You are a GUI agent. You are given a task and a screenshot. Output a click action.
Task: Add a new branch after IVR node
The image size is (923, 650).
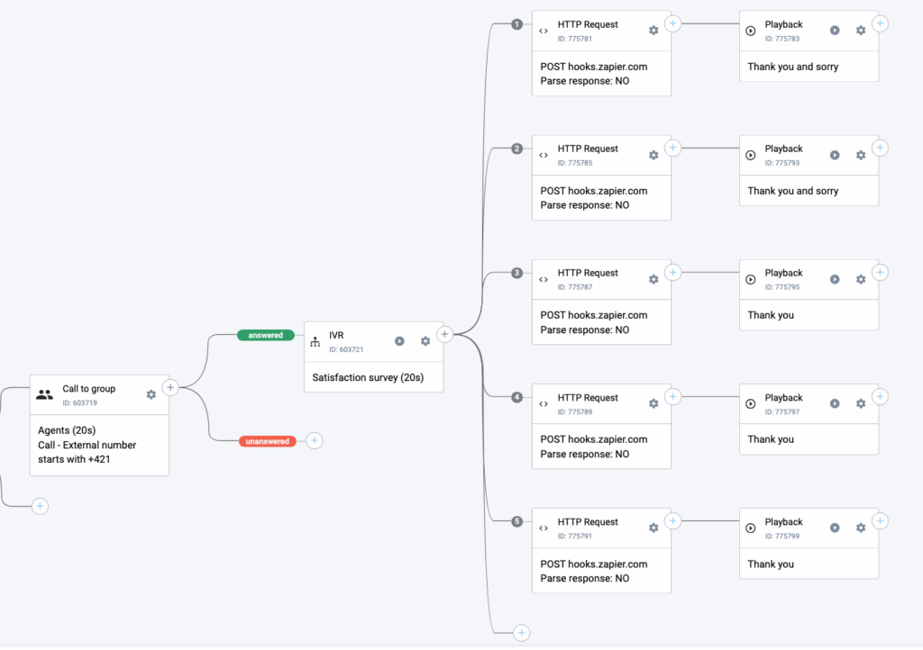coord(444,334)
